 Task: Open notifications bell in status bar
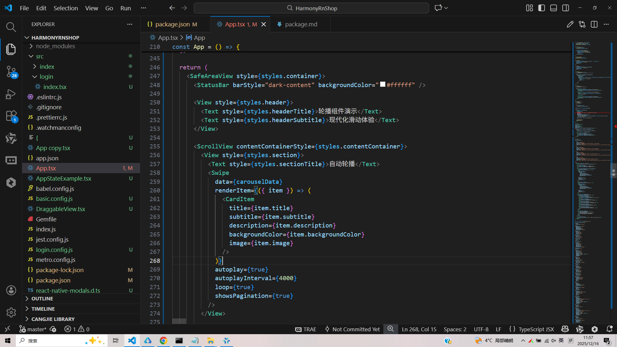coord(609,329)
